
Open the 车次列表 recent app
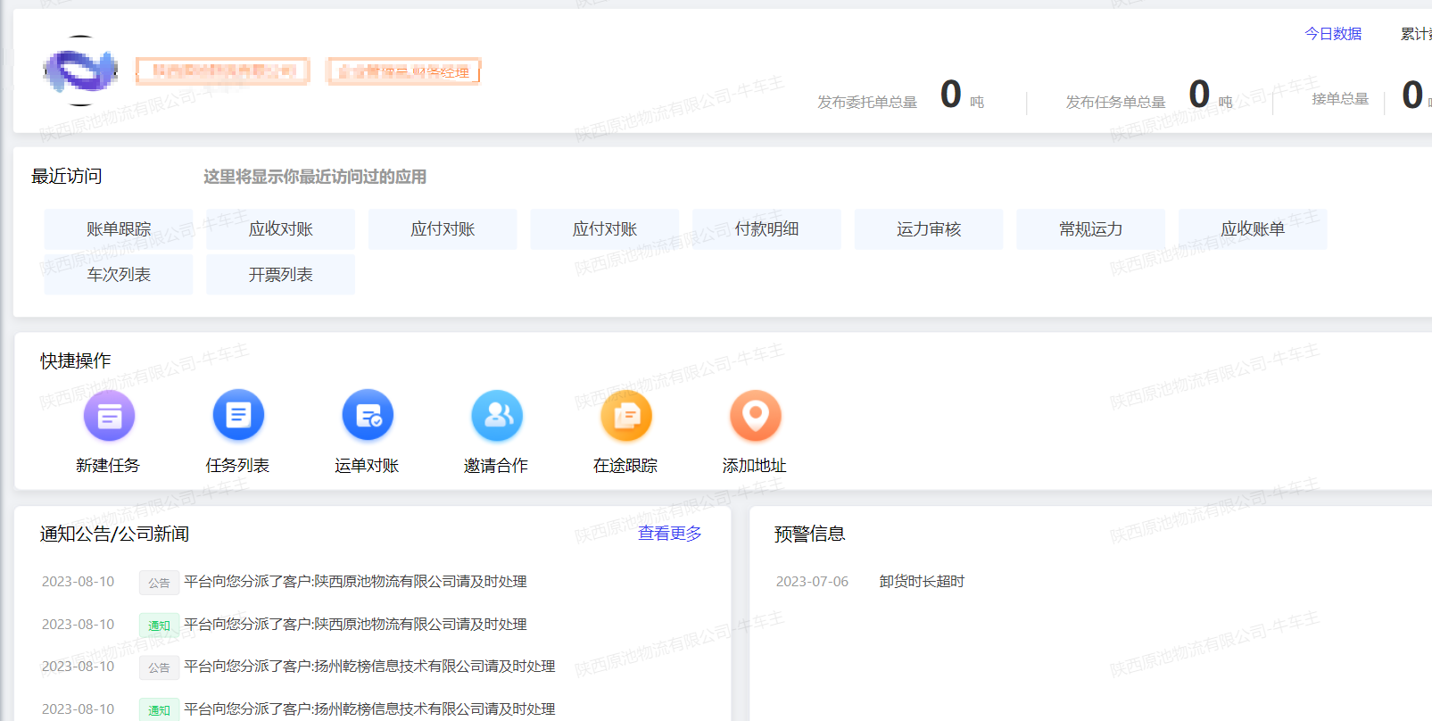click(119, 275)
